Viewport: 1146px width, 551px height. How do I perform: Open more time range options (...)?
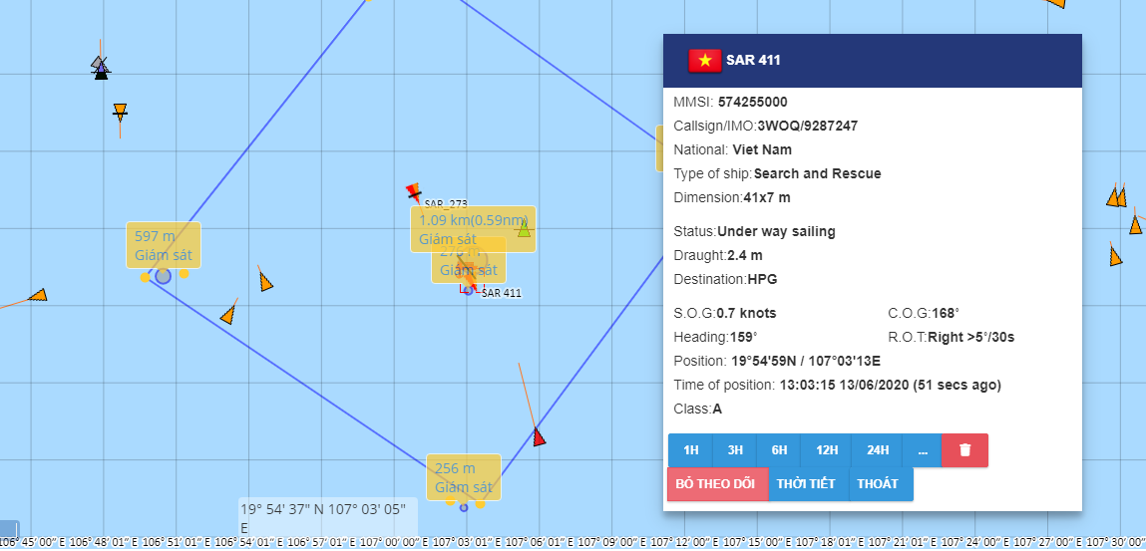922,450
